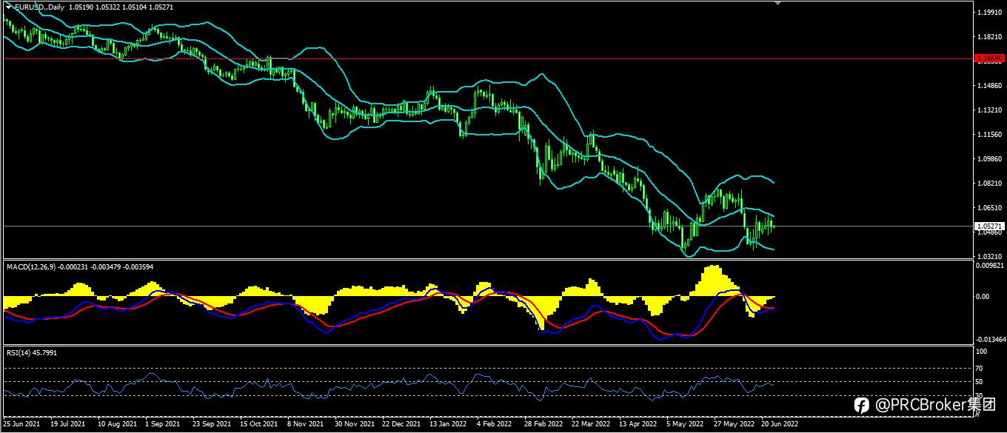The width and height of the screenshot is (1007, 433).
Task: Click the chart shift triangle marker at top
Action: coord(777,3)
